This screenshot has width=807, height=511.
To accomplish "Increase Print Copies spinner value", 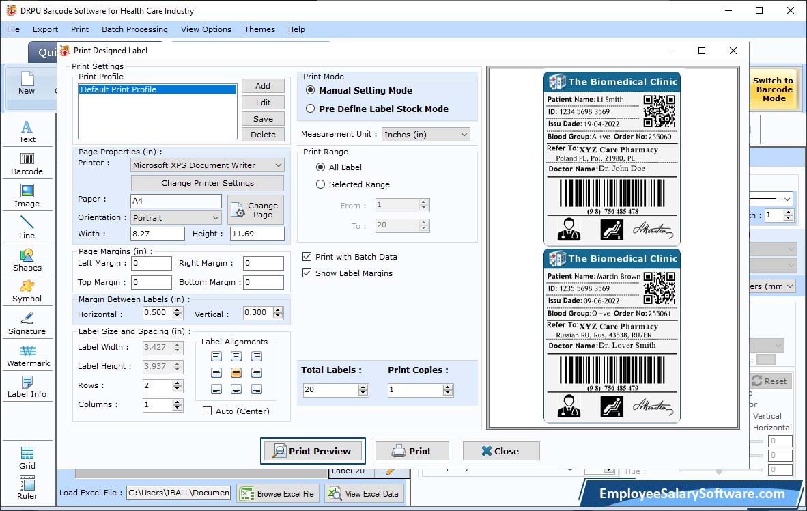I will (x=448, y=387).
